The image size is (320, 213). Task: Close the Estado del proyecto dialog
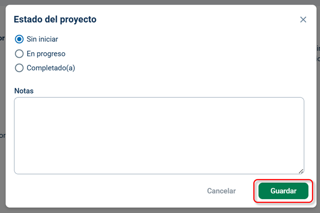pos(303,20)
